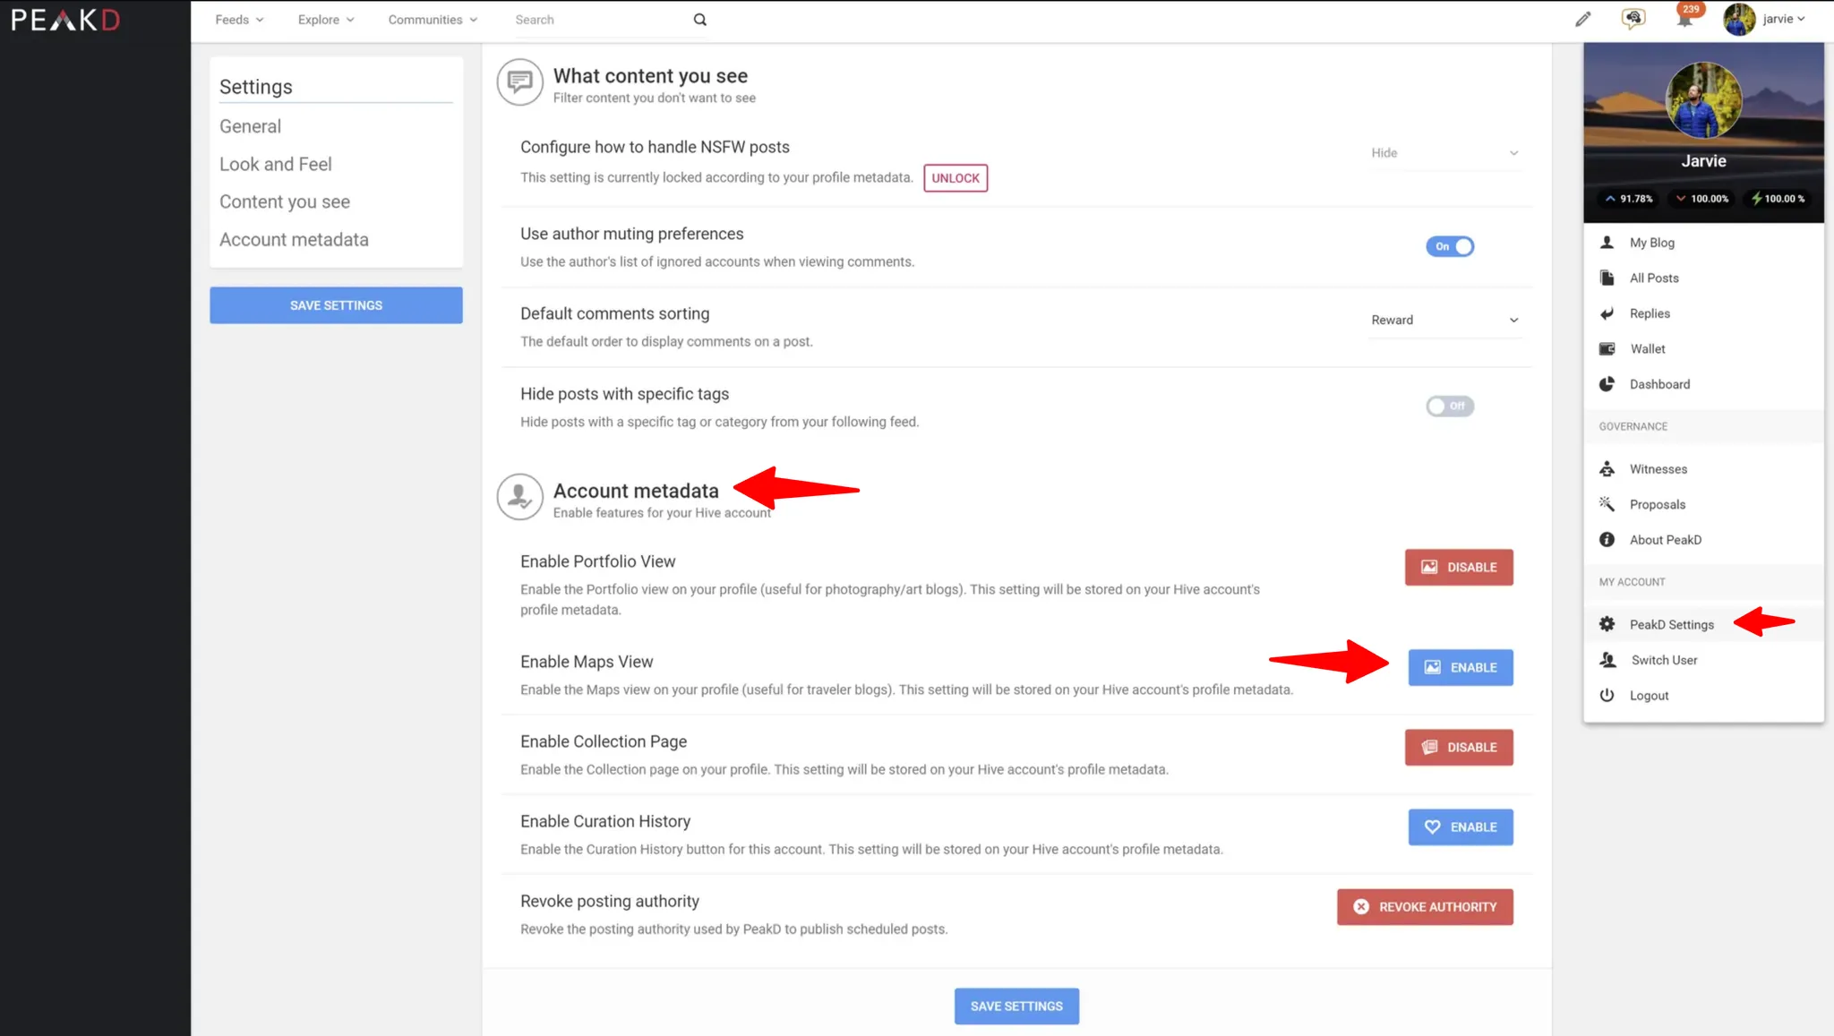Toggle Use author muting preferences switch

(x=1450, y=246)
